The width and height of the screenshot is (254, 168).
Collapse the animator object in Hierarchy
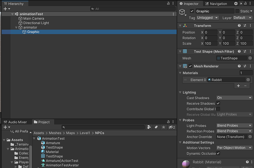click(x=16, y=28)
